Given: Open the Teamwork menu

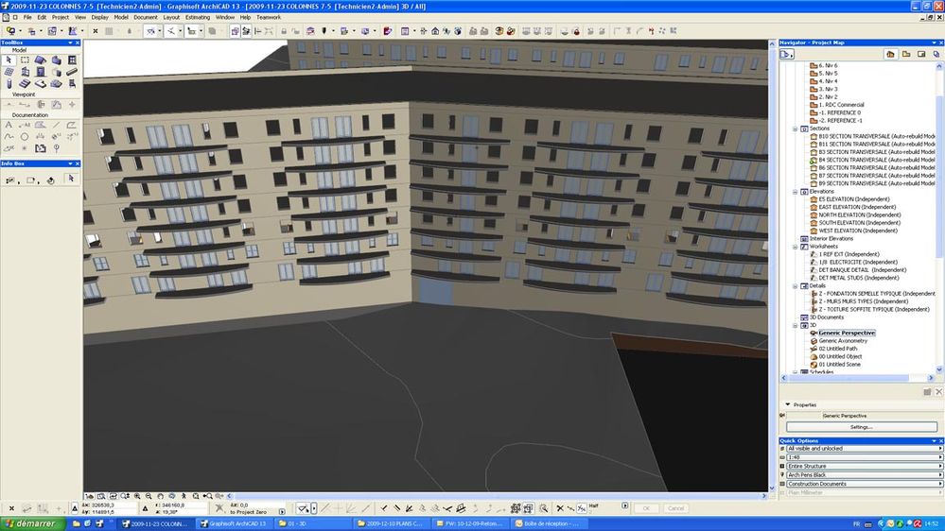Looking at the screenshot, I should click(269, 17).
